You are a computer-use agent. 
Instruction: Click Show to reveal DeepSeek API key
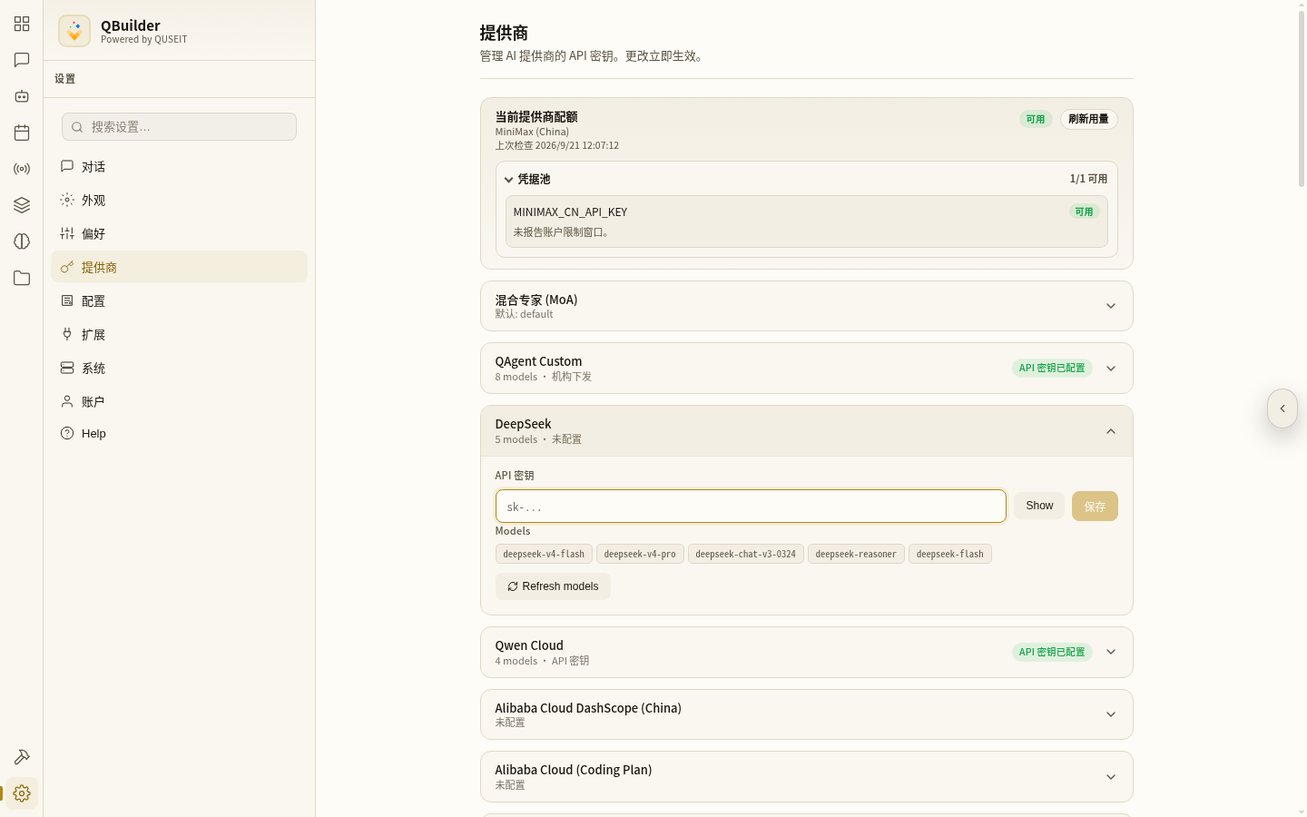[x=1039, y=506]
